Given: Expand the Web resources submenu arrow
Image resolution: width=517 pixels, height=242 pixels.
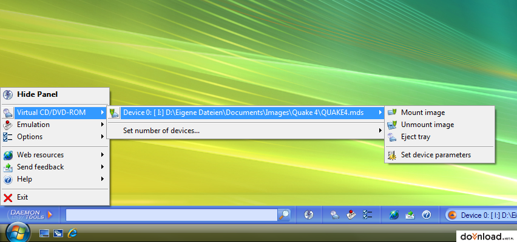Looking at the screenshot, I should pyautogui.click(x=103, y=155).
